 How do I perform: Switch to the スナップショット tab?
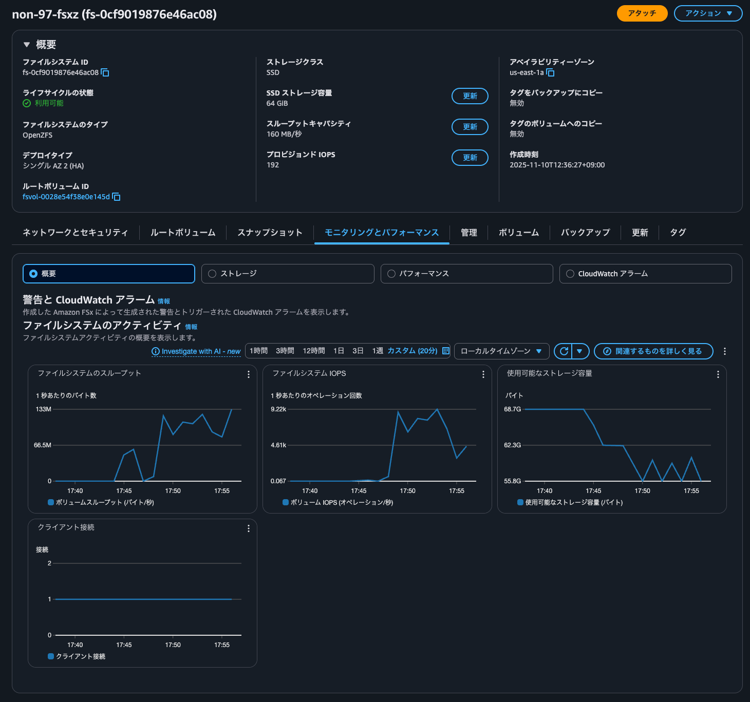270,233
